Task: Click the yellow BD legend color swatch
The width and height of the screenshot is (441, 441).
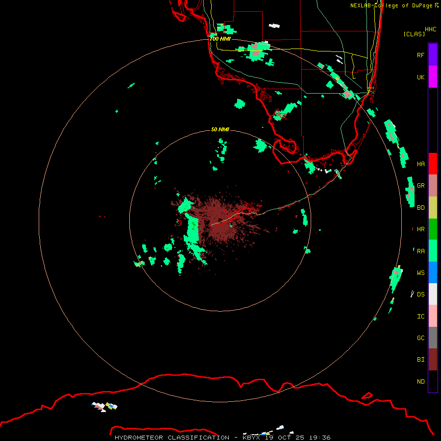Action: pos(433,207)
